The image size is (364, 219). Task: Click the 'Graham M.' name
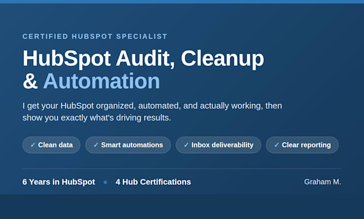pos(323,182)
